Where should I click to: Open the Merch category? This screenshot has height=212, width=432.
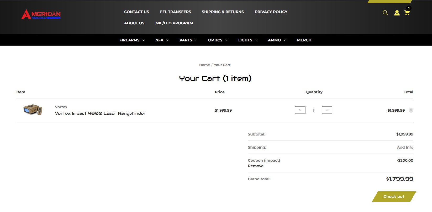point(304,40)
